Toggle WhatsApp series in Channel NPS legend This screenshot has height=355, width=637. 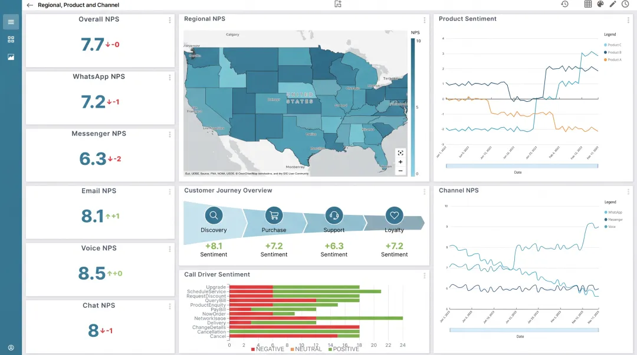pos(613,212)
